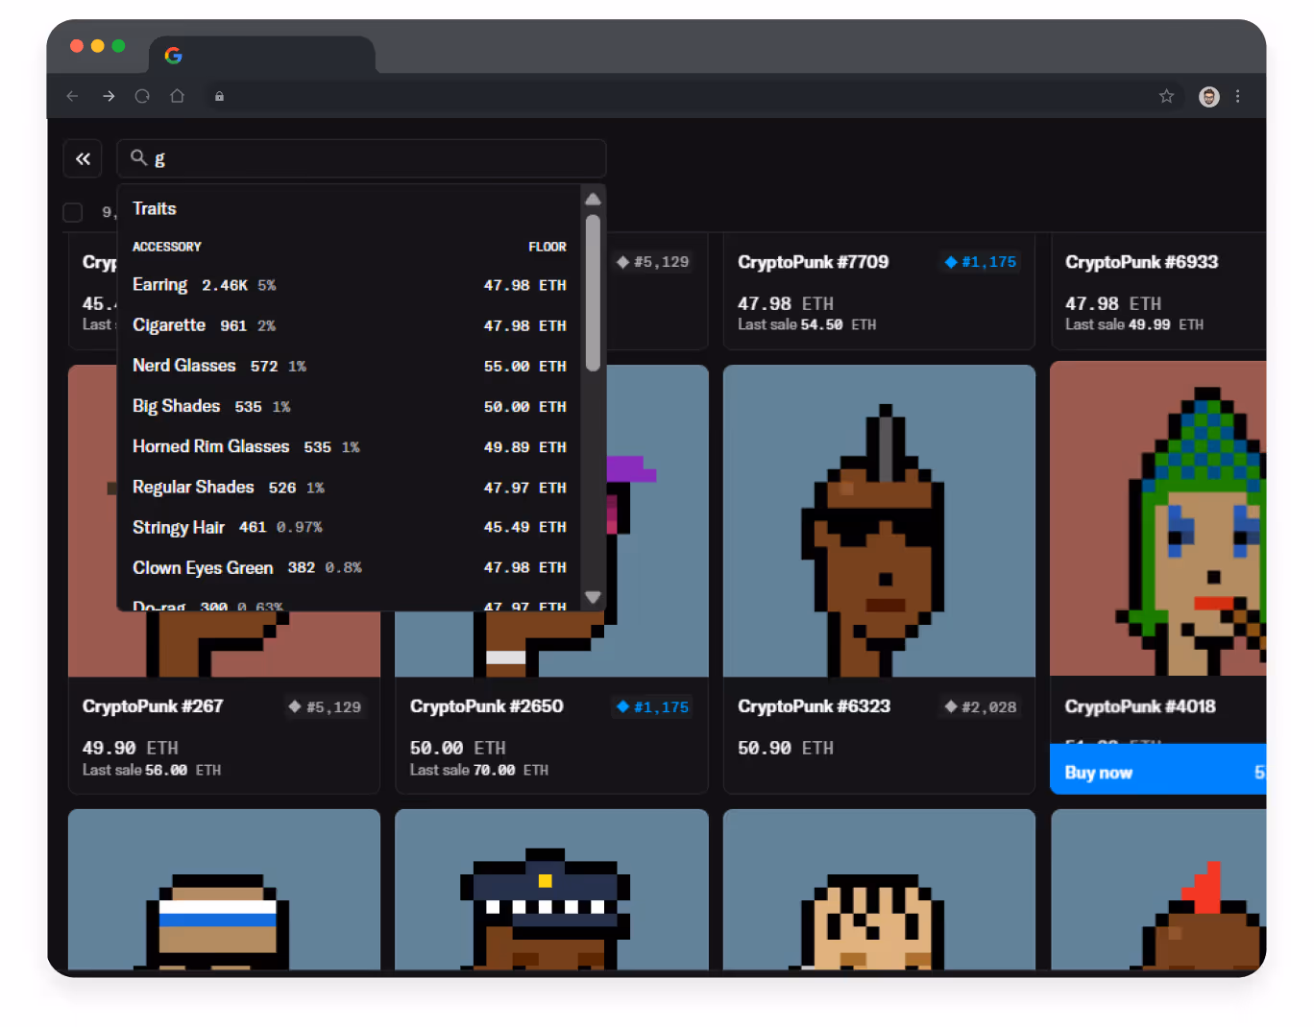Image resolution: width=1314 pixels, height=1027 pixels.
Task: Click the 47.98 ETH price on CryptoPunk #6933
Action: pyautogui.click(x=1112, y=303)
